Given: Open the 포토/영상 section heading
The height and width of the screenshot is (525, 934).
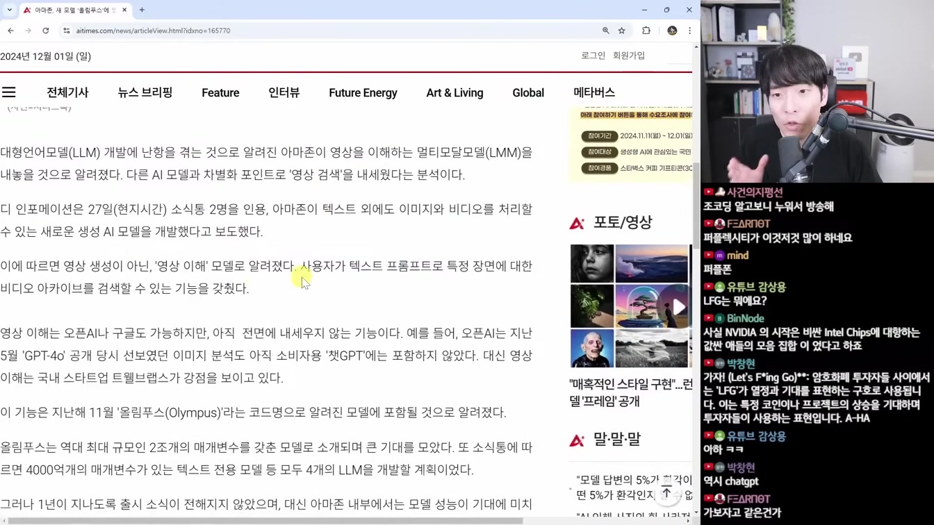Looking at the screenshot, I should click(x=623, y=222).
